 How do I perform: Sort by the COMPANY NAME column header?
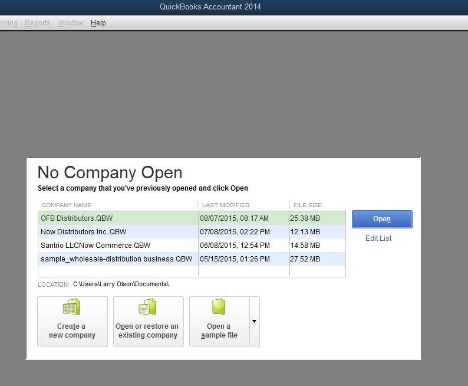[67, 205]
